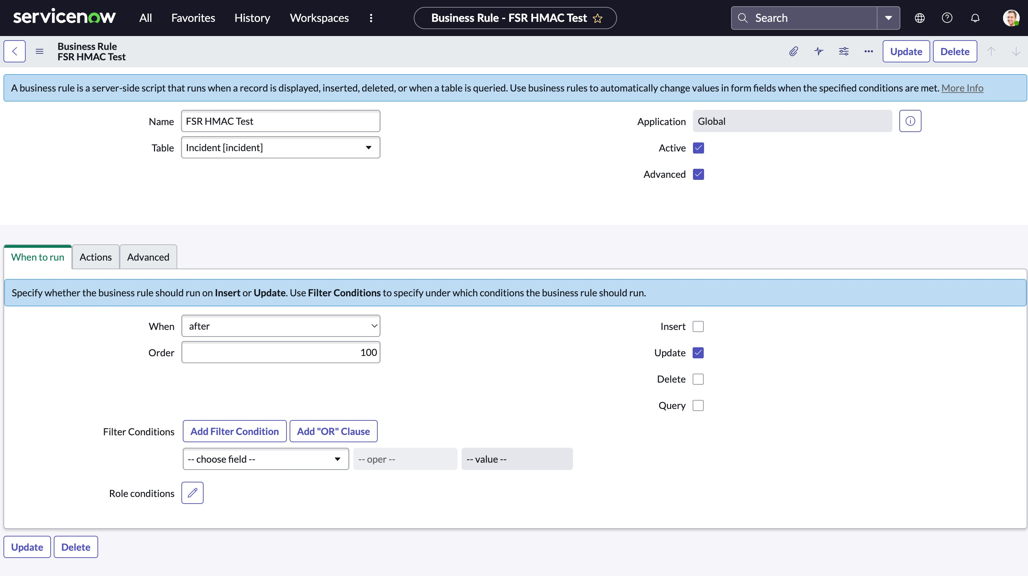Switch to the Actions tab
1028x576 pixels.
[95, 257]
